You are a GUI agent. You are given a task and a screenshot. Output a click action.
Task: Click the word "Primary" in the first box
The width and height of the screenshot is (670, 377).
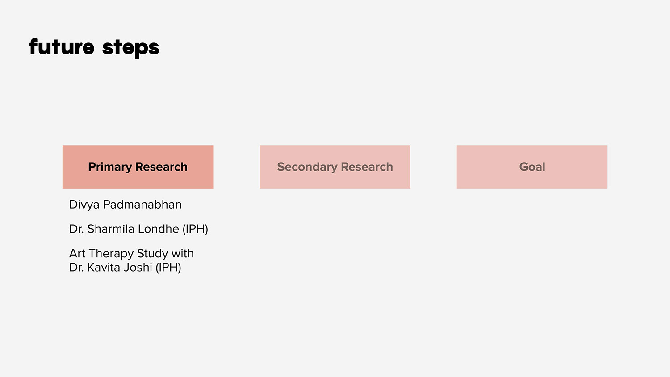[x=110, y=167]
